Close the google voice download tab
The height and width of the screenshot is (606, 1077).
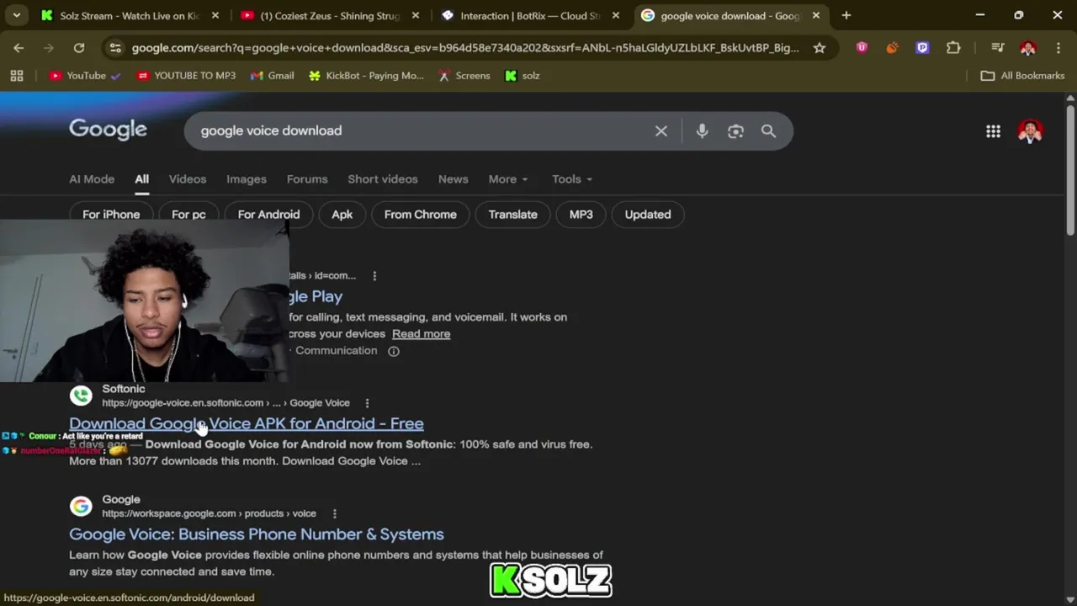[x=815, y=15]
